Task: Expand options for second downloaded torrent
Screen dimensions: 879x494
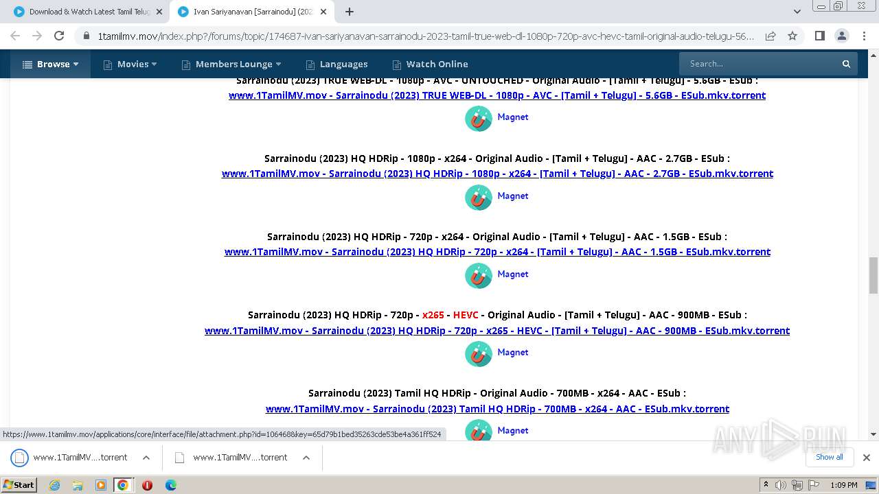Action: click(x=306, y=458)
